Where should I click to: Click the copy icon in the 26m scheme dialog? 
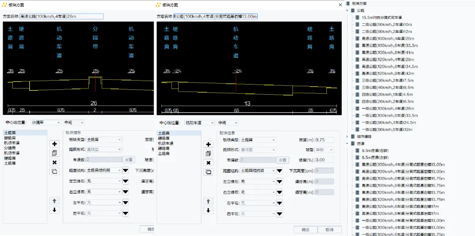click(x=54, y=153)
